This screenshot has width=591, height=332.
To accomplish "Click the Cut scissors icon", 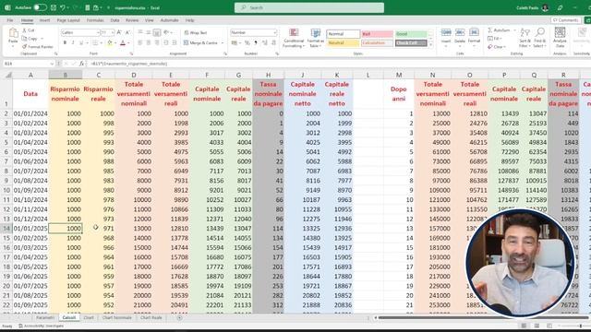I will (x=24, y=30).
